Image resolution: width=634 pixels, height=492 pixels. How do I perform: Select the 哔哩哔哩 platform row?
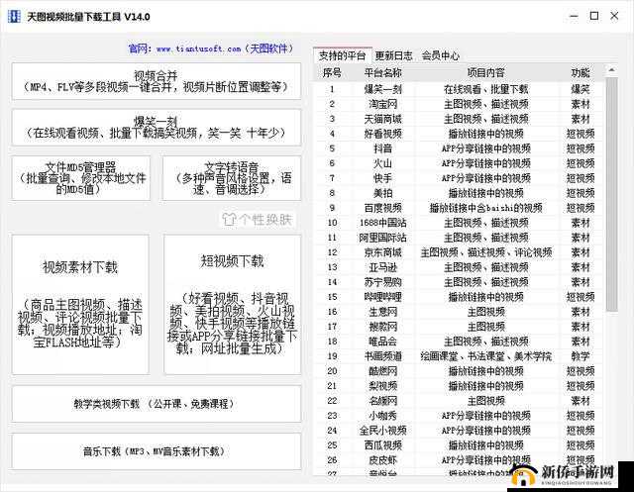click(x=459, y=297)
